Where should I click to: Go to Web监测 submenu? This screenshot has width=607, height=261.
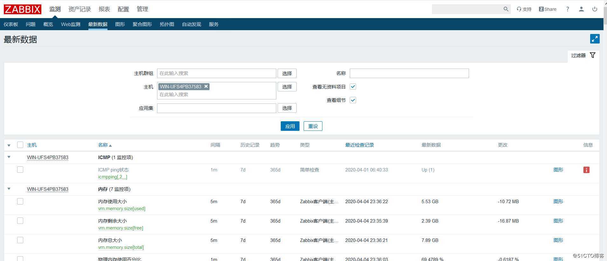(71, 24)
